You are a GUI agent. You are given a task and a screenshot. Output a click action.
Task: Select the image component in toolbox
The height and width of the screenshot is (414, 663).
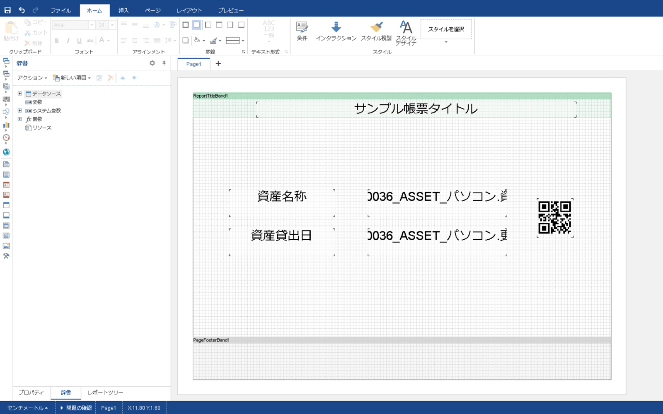tap(6, 246)
